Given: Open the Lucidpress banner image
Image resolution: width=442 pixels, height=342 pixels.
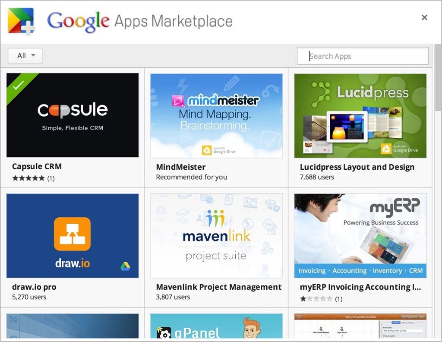Looking at the screenshot, I should pos(360,116).
